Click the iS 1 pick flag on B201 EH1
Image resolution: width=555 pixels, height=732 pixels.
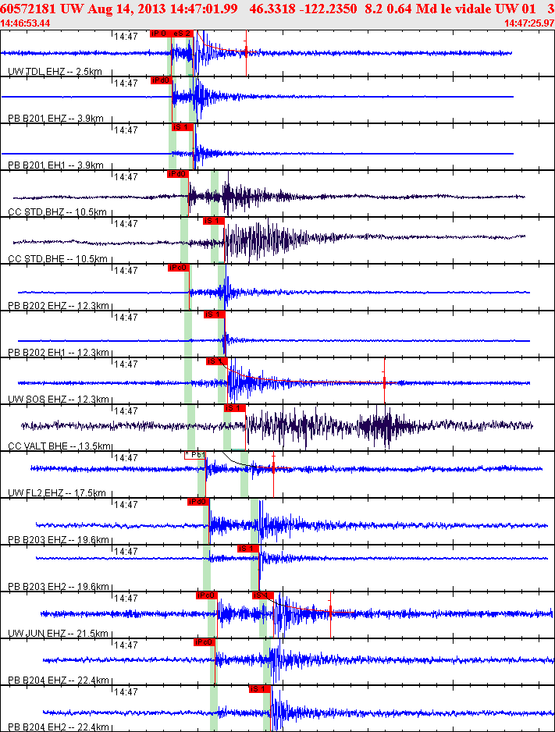tap(183, 127)
